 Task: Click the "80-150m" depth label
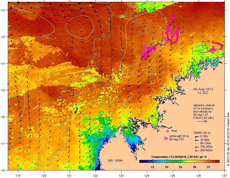(205, 143)
